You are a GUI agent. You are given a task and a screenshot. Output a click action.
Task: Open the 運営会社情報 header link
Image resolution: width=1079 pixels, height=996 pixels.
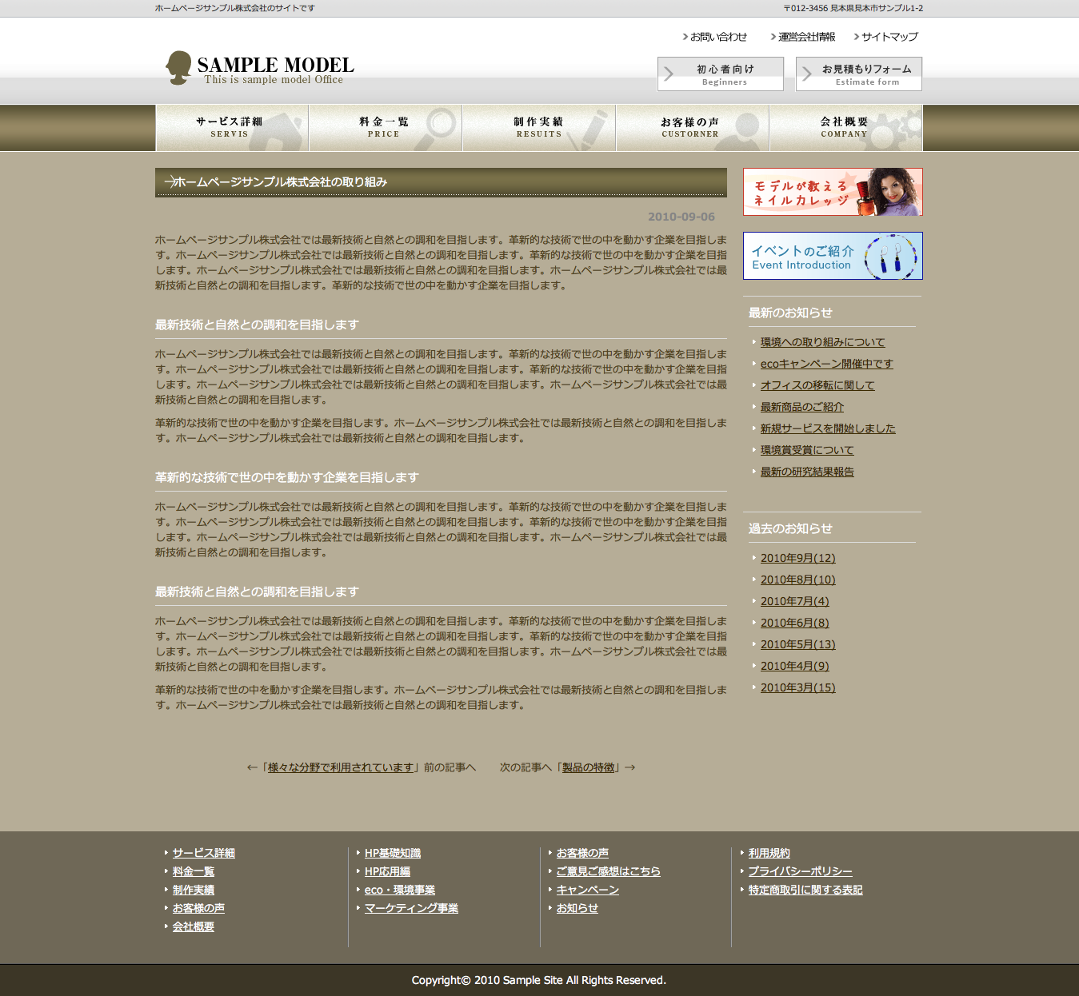pyautogui.click(x=806, y=37)
